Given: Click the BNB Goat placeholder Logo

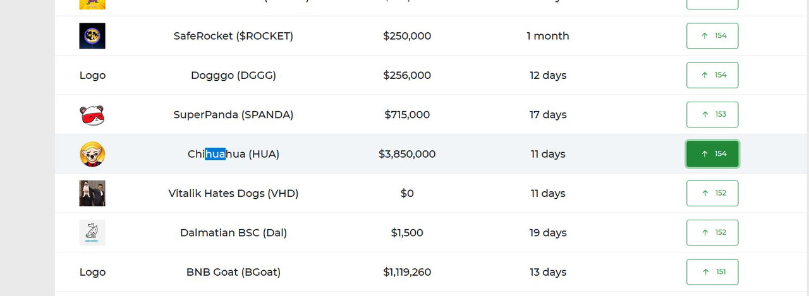Looking at the screenshot, I should [92, 272].
